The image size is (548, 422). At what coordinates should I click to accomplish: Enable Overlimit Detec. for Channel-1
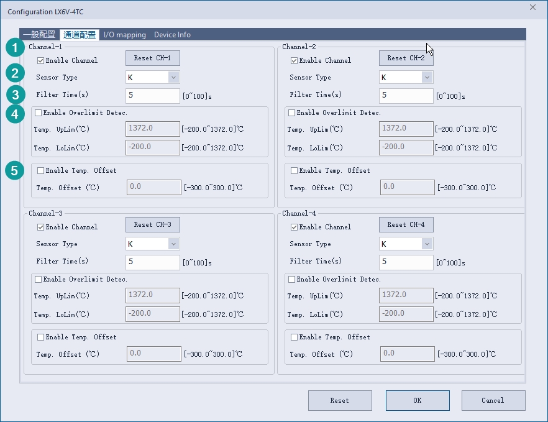pos(38,112)
